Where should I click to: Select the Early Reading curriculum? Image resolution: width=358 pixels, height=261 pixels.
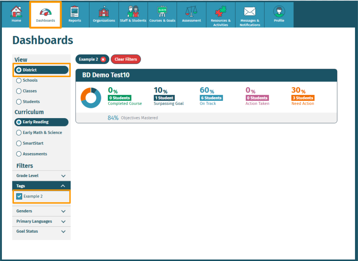pyautogui.click(x=41, y=122)
